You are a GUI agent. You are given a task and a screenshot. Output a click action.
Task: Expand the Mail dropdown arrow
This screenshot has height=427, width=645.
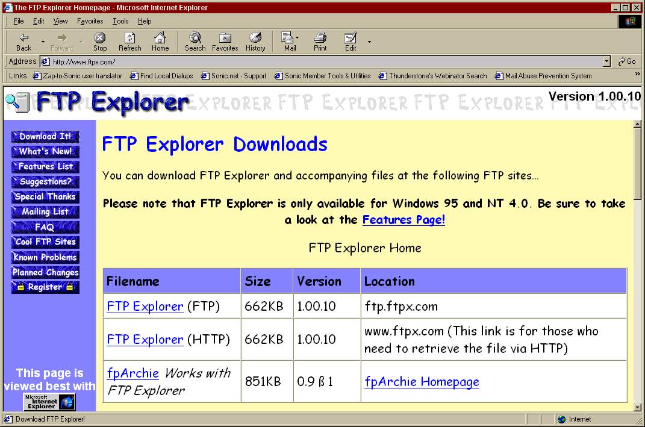coord(298,38)
